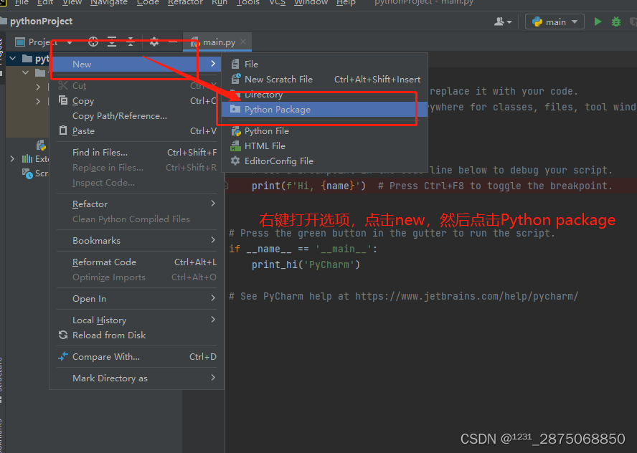Expand the Bookmarks submenu arrow
Image resolution: width=637 pixels, height=453 pixels.
coord(213,240)
